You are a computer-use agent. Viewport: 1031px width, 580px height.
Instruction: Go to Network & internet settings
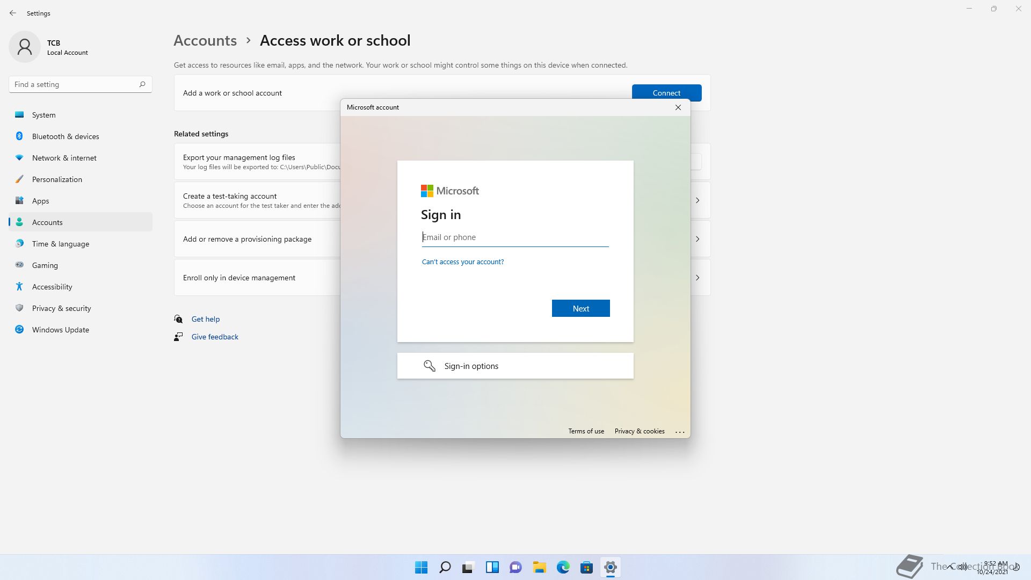(x=81, y=158)
